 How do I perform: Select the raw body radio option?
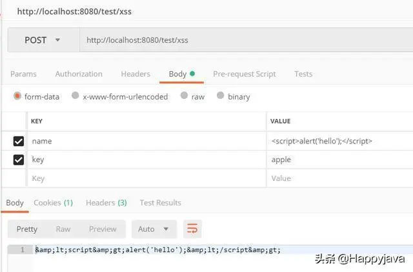tap(184, 95)
